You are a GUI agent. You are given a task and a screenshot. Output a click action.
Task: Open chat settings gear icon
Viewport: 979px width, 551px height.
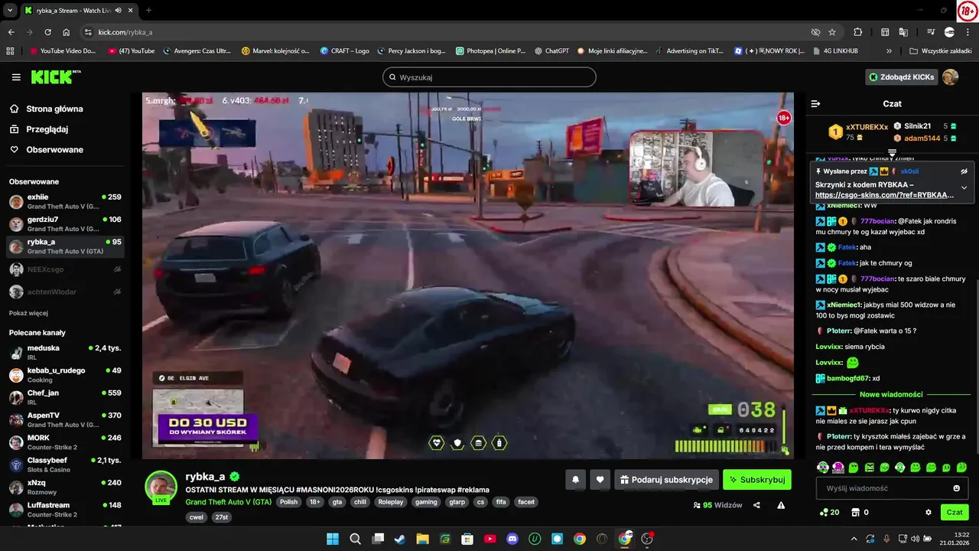coord(929,512)
